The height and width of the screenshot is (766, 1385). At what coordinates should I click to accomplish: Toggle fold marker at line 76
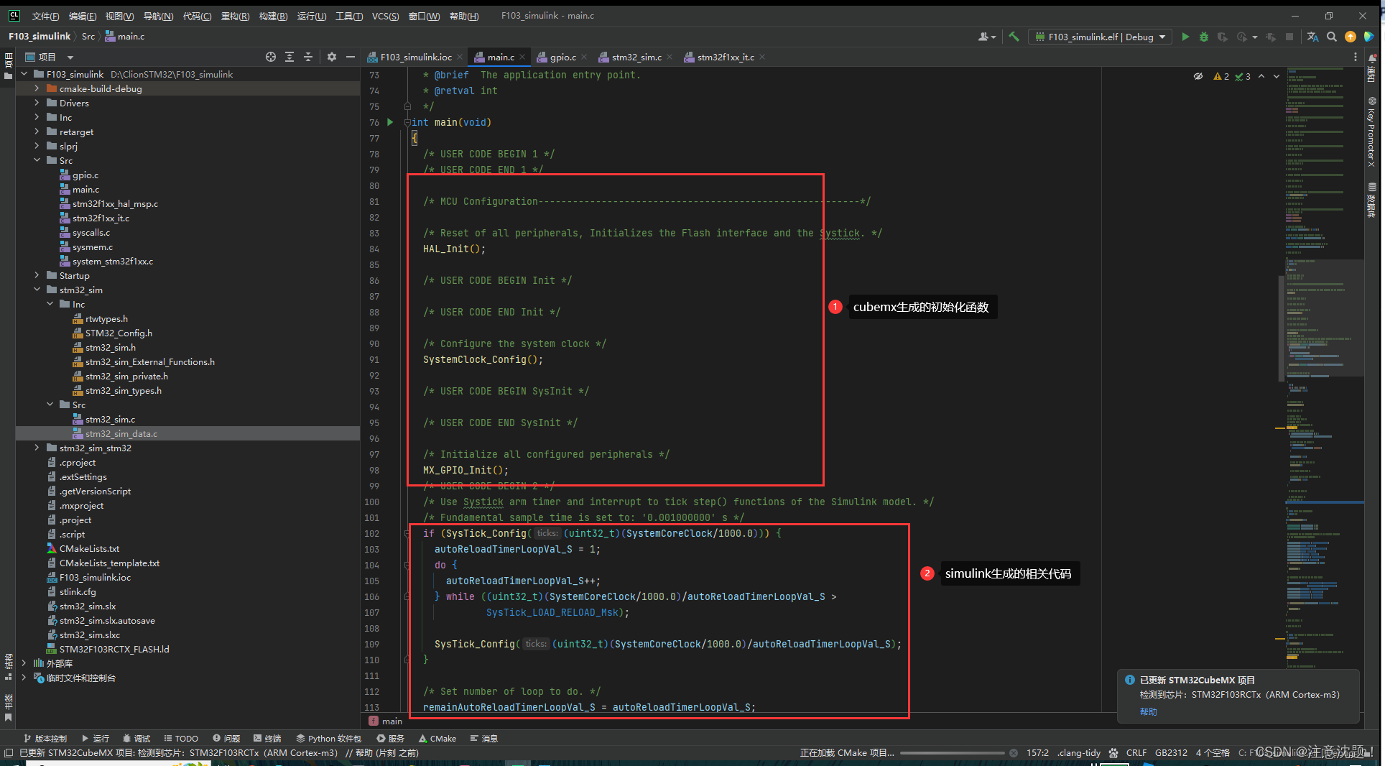click(407, 122)
